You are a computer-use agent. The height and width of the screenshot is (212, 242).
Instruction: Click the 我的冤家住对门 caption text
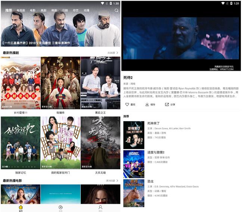pos(60,172)
